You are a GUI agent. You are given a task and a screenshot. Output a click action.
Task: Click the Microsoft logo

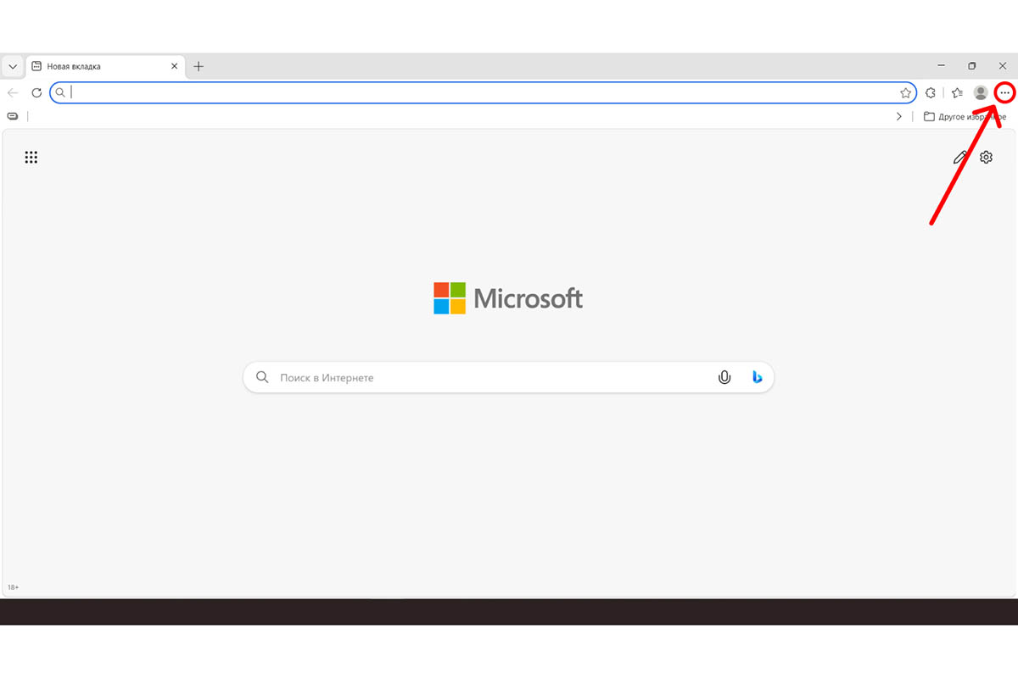point(508,298)
